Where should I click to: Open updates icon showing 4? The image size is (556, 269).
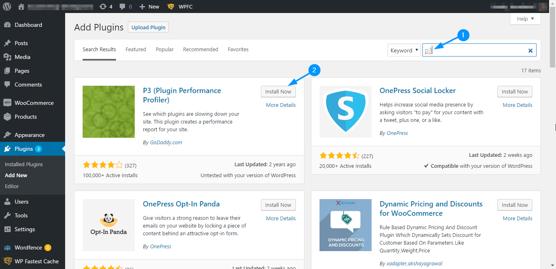point(106,7)
